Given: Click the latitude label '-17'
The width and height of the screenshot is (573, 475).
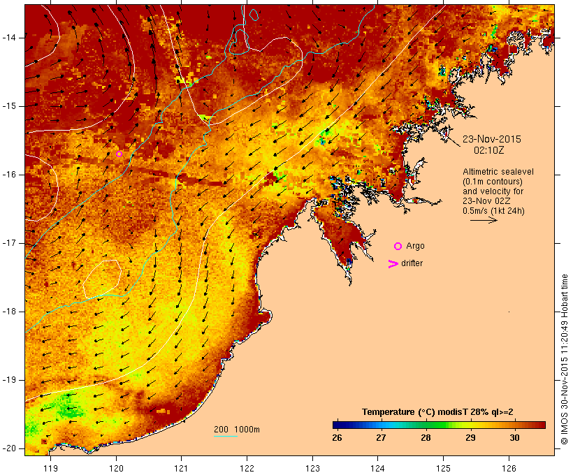Looking at the screenshot, I should coord(9,243).
